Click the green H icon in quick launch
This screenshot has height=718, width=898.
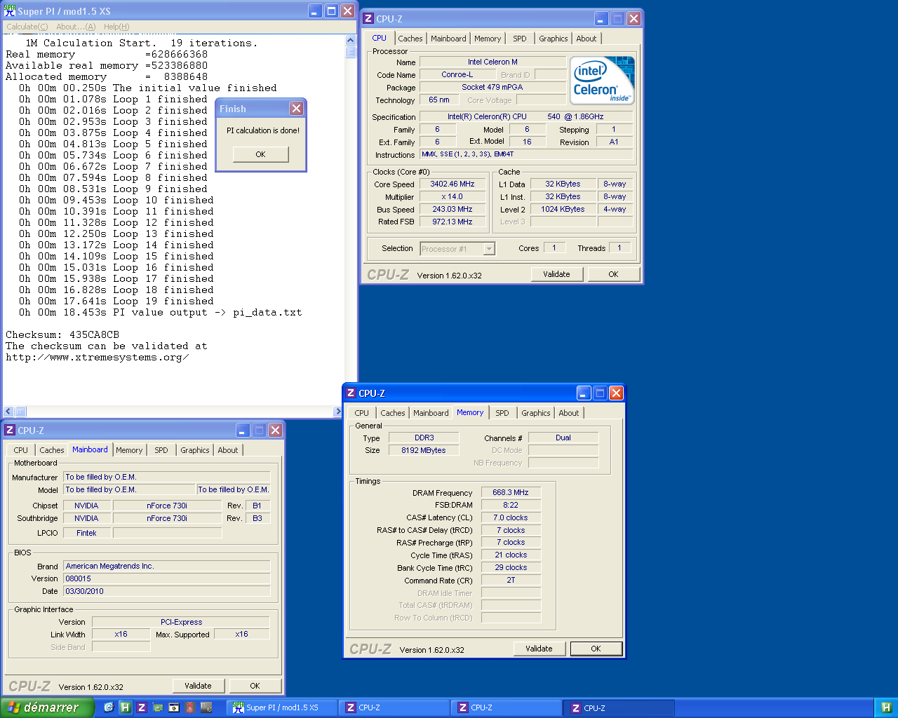(x=125, y=707)
